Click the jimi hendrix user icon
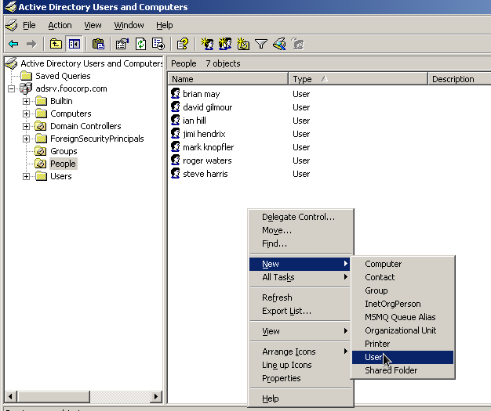This screenshot has width=491, height=411. click(x=176, y=133)
